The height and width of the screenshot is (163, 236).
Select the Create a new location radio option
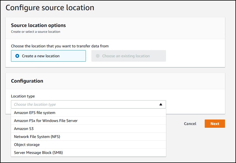click(48, 56)
